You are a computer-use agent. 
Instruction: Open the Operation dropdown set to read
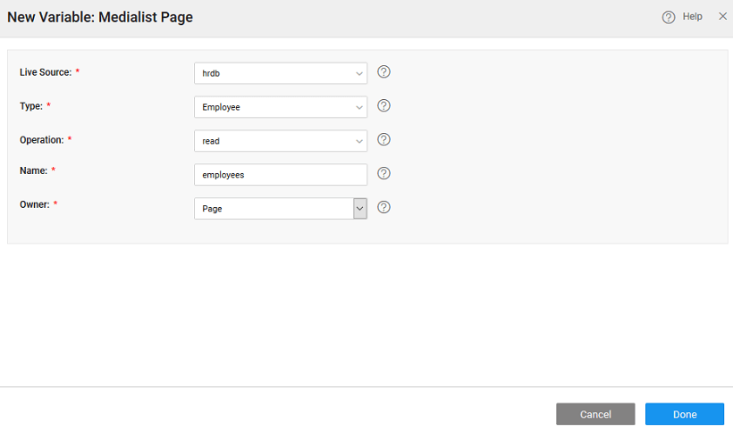coord(280,141)
